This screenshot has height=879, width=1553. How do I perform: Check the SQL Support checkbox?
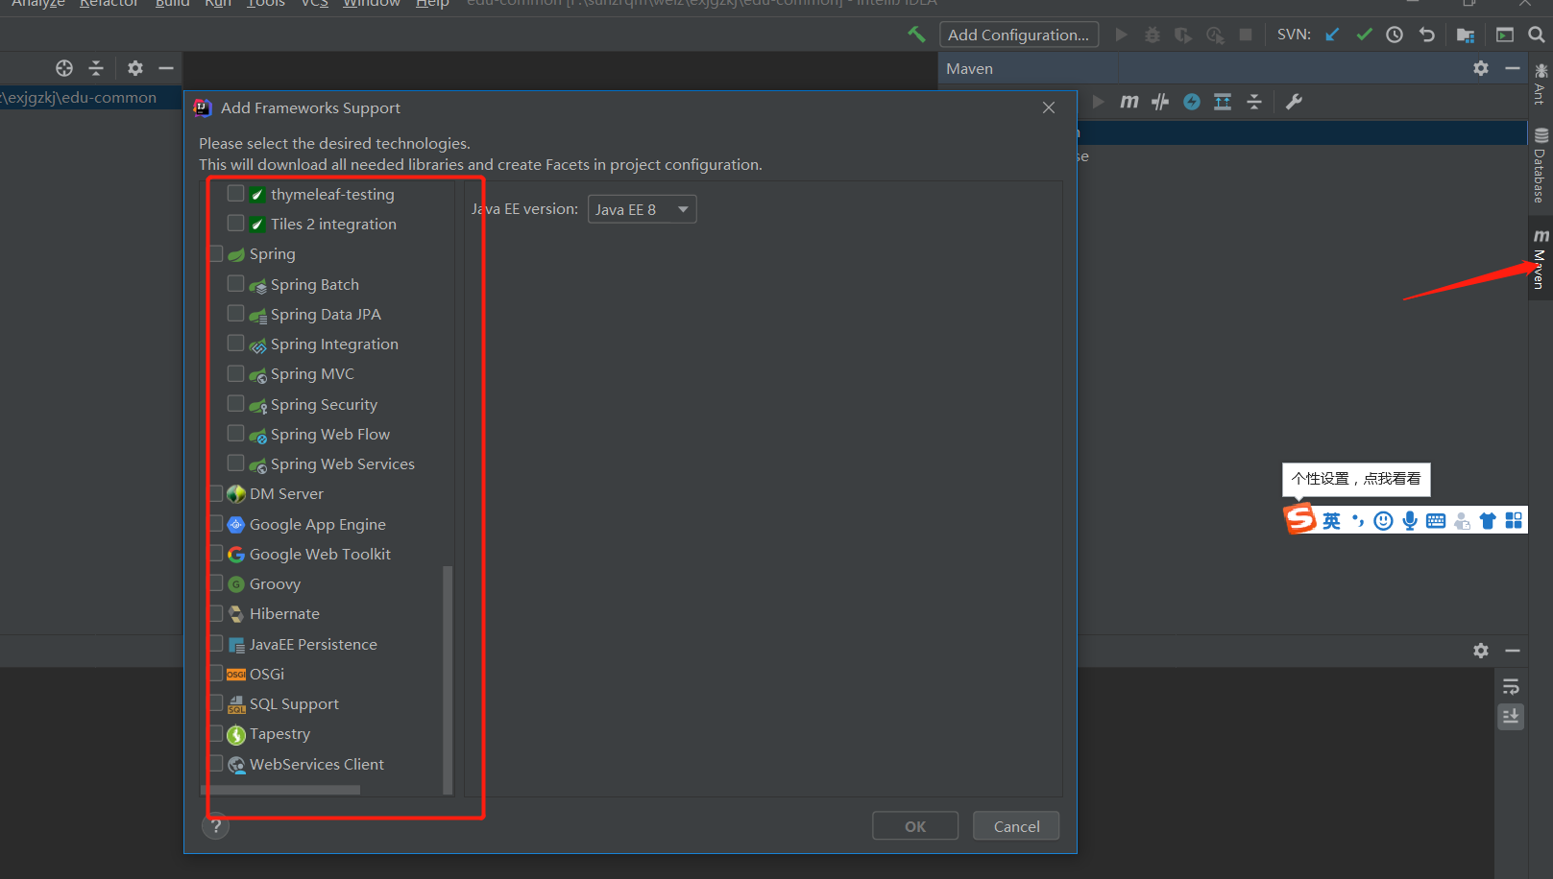[215, 703]
